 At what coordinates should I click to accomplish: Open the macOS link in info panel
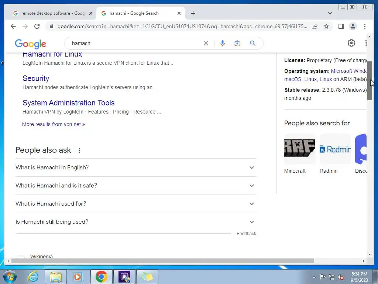point(293,79)
